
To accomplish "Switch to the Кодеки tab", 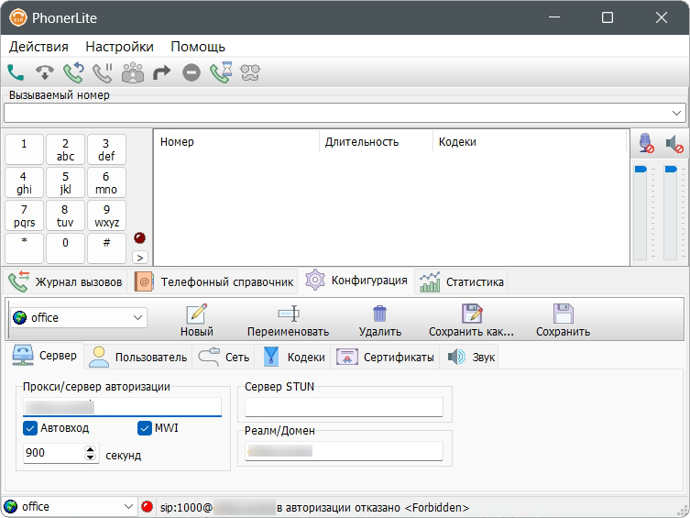I will (x=295, y=357).
